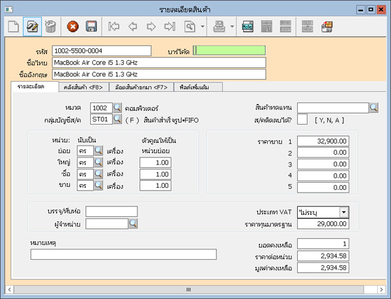Close the รายละเอียดสินค้า window

[x=381, y=10]
